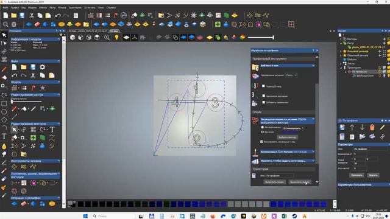Click the Применить button
The width and height of the screenshot is (390, 219).
pyautogui.click(x=356, y=175)
